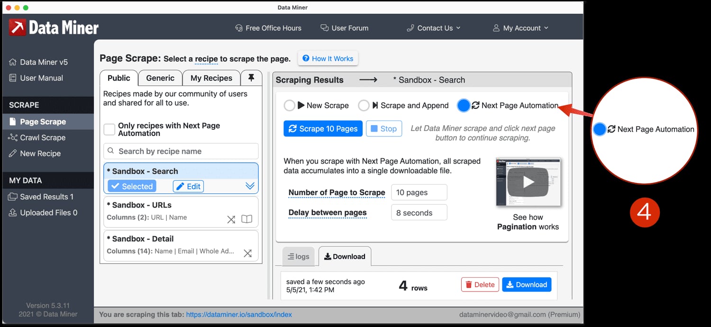Open the User Forum link
Viewport: 711px width, 327px height.
pyautogui.click(x=345, y=28)
